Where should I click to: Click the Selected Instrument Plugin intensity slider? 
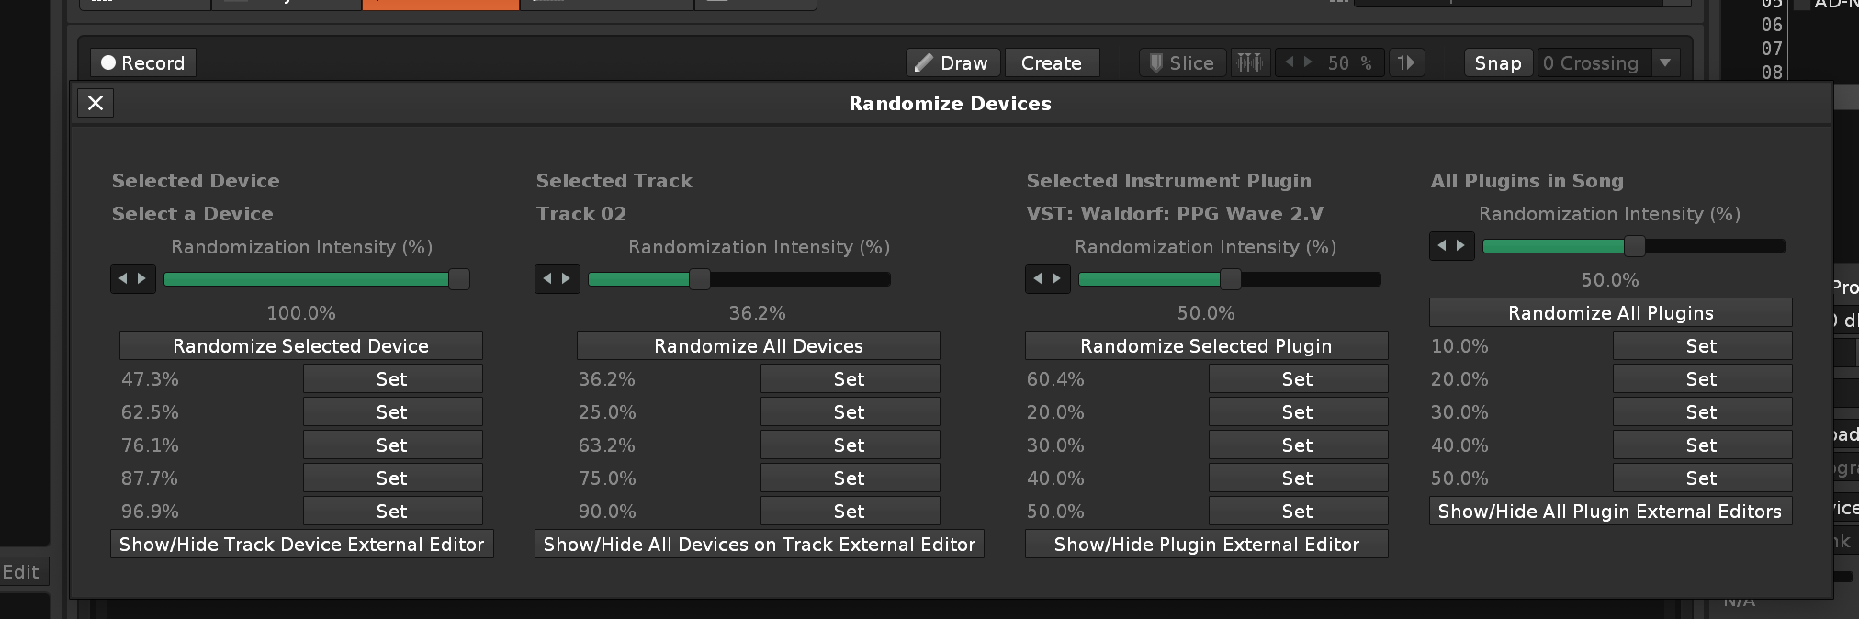click(1229, 279)
